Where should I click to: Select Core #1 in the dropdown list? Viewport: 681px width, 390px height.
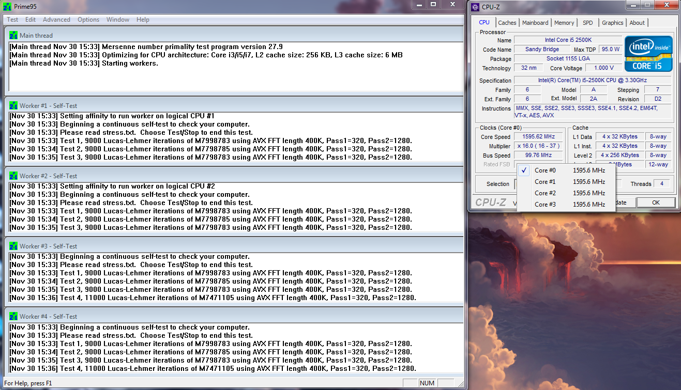(566, 182)
